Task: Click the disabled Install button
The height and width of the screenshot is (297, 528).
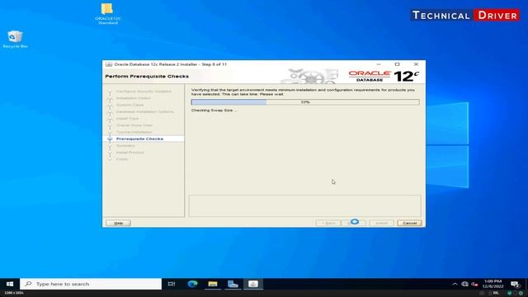Action: tap(381, 223)
